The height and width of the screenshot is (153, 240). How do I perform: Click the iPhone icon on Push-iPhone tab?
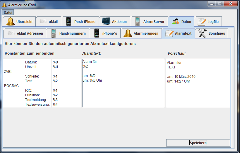click(68, 22)
